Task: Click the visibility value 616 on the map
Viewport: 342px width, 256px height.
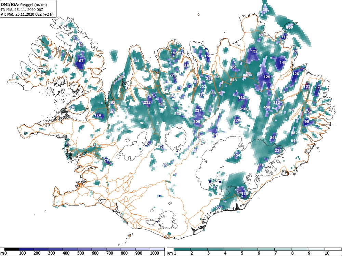Action: coord(294,141)
